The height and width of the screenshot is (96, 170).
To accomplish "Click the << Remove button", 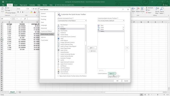I will [92, 51].
